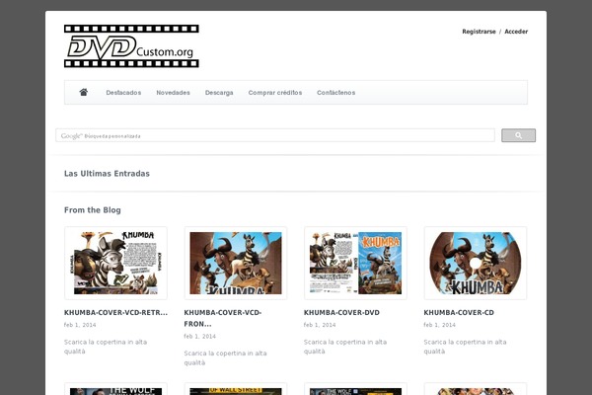
Task: Open the KHUMBA-COVER-DVD thumbnail image
Action: (355, 263)
